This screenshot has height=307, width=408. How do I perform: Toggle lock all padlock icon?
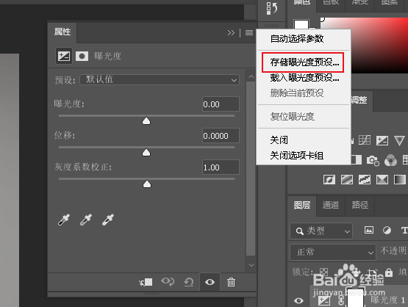pyautogui.click(x=389, y=272)
